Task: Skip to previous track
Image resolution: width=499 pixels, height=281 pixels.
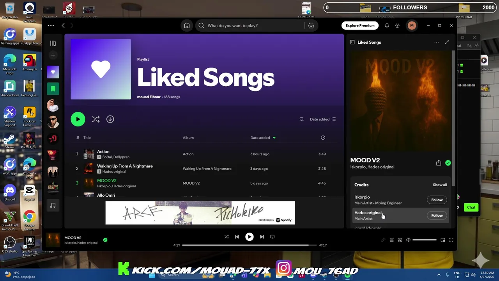Action: click(237, 237)
